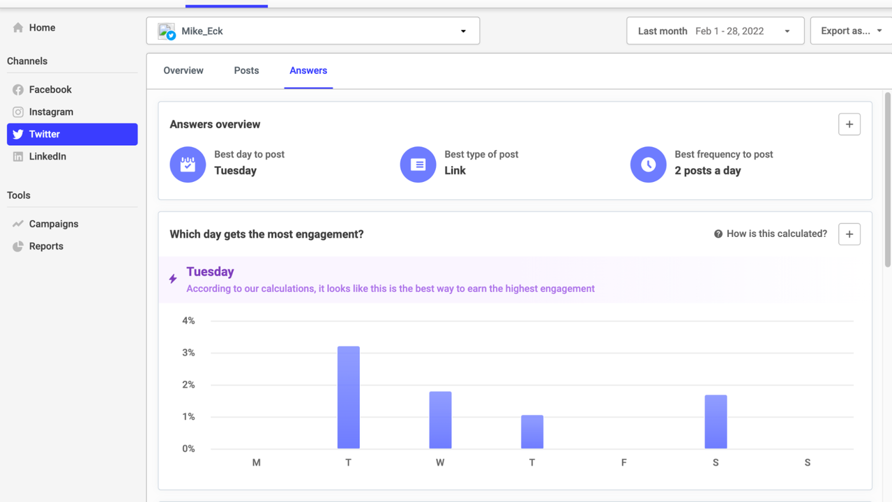Click the LinkedIn channel icon
This screenshot has width=892, height=502.
tap(18, 157)
